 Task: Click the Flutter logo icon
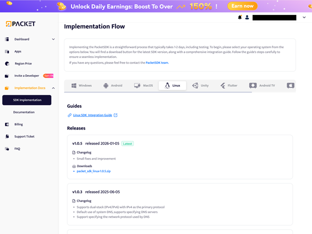223,85
